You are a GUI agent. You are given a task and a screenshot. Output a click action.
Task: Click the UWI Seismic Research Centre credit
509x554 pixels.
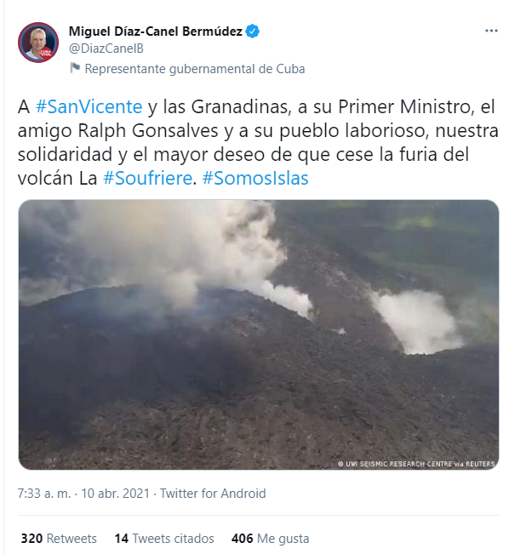tap(416, 464)
